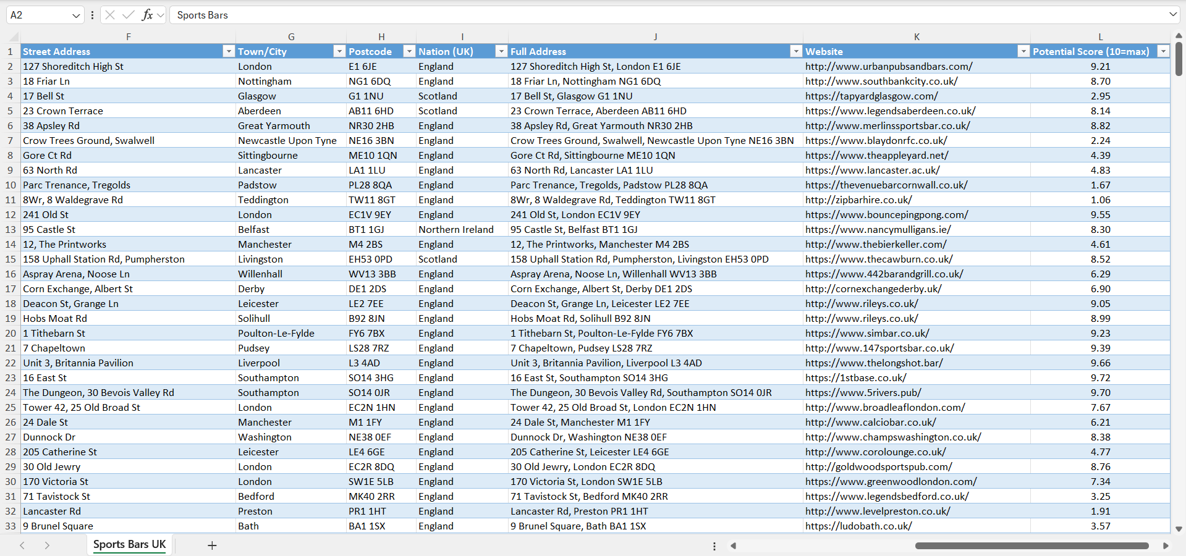Viewport: 1186px width, 556px height.
Task: Open ludobath.co.uk website link
Action: click(858, 526)
